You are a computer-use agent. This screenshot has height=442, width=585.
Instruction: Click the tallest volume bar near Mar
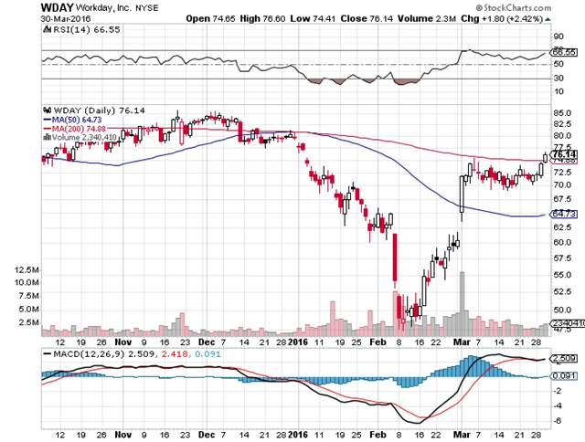462,304
